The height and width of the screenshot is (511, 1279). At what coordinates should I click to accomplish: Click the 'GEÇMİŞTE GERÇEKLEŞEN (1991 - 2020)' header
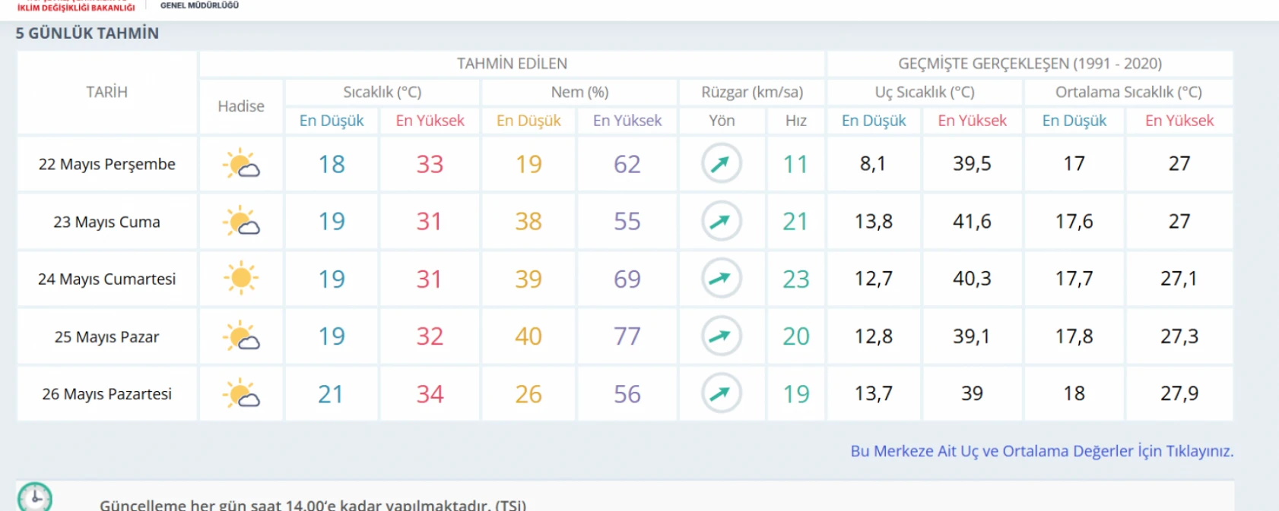(1030, 64)
